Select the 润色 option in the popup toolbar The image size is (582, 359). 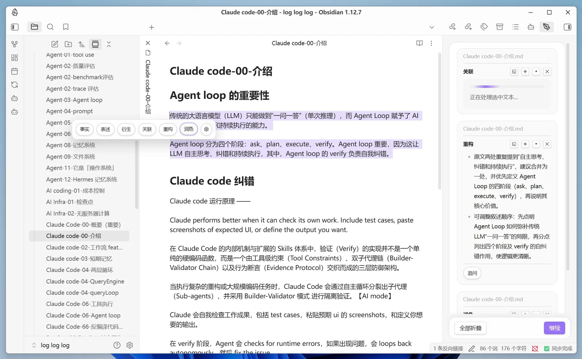coord(189,129)
